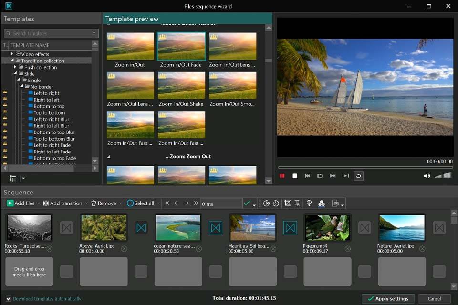Apply the duration with the green checkmark

pos(247,203)
